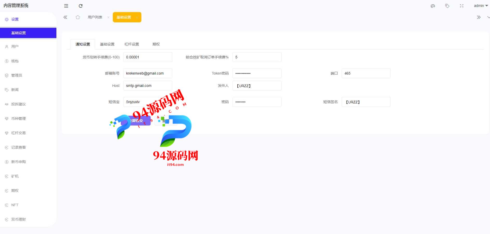Click the NFT icon in sidebar
Viewport: 490px width, 234px height.
7,205
